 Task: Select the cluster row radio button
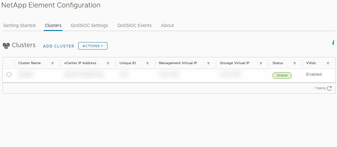(9, 74)
